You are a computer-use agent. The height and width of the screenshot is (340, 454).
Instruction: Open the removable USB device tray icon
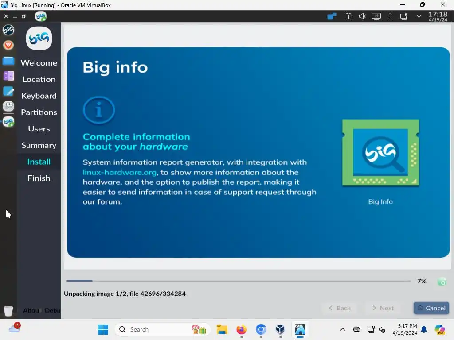(390, 16)
